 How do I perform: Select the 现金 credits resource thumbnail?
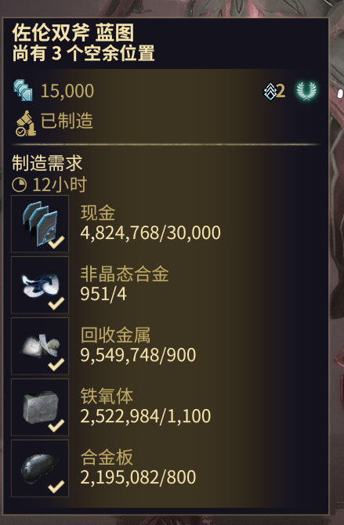(40, 224)
